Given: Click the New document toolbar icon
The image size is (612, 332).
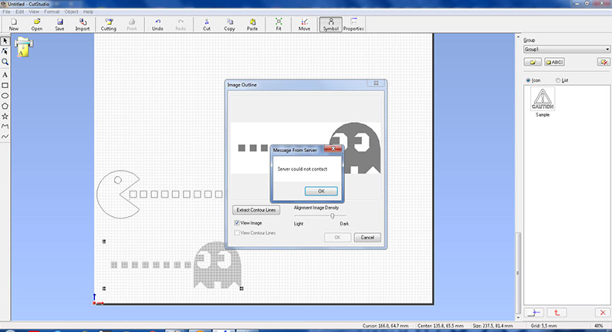Looking at the screenshot, I should click(x=14, y=24).
